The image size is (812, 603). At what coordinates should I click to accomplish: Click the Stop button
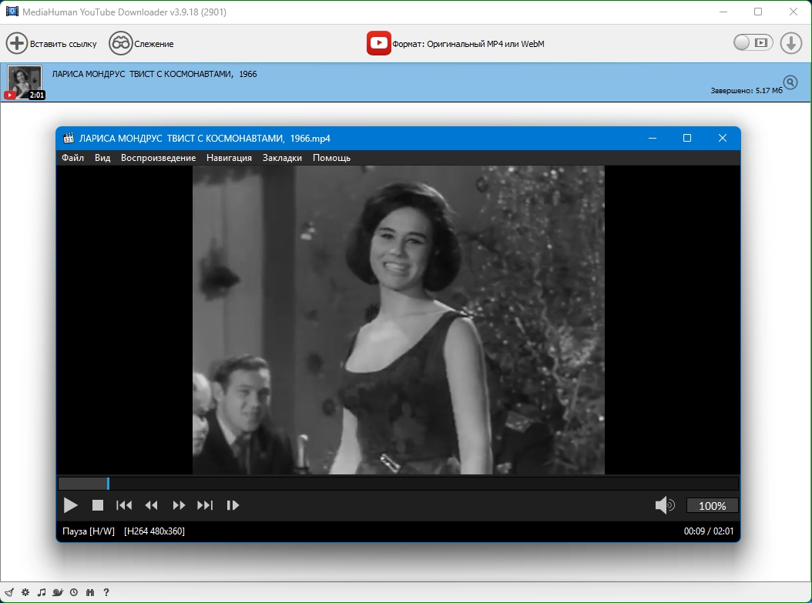[x=97, y=505]
